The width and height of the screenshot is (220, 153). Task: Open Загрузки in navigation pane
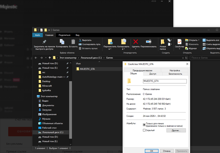(x=47, y=110)
